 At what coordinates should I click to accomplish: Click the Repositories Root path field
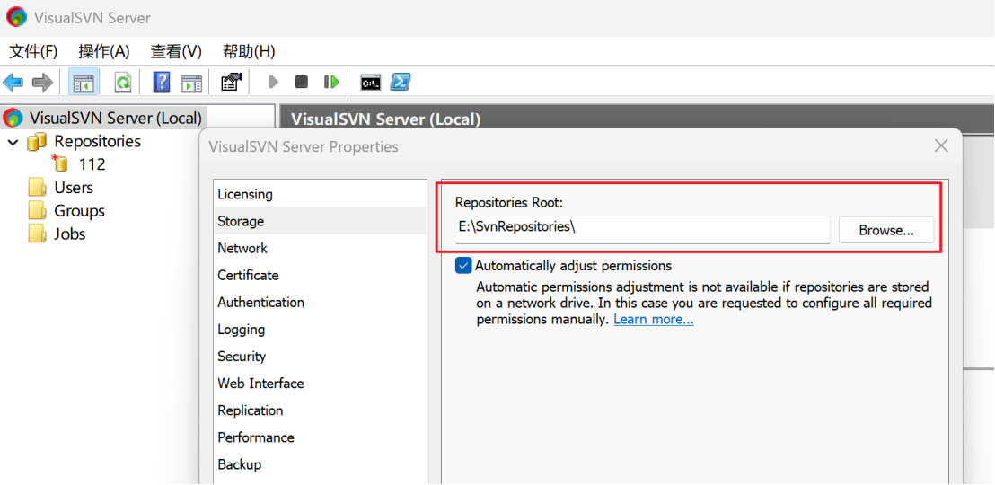click(x=641, y=228)
